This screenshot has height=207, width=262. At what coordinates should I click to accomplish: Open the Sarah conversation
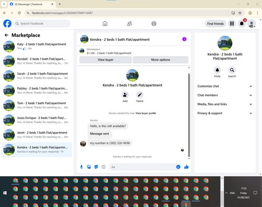point(37,76)
